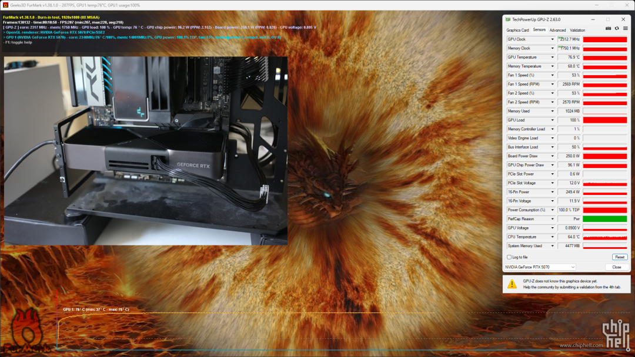Screen dimensions: 635x357
Task: Click the FurMark app icon in title bar
Action: point(5,5)
